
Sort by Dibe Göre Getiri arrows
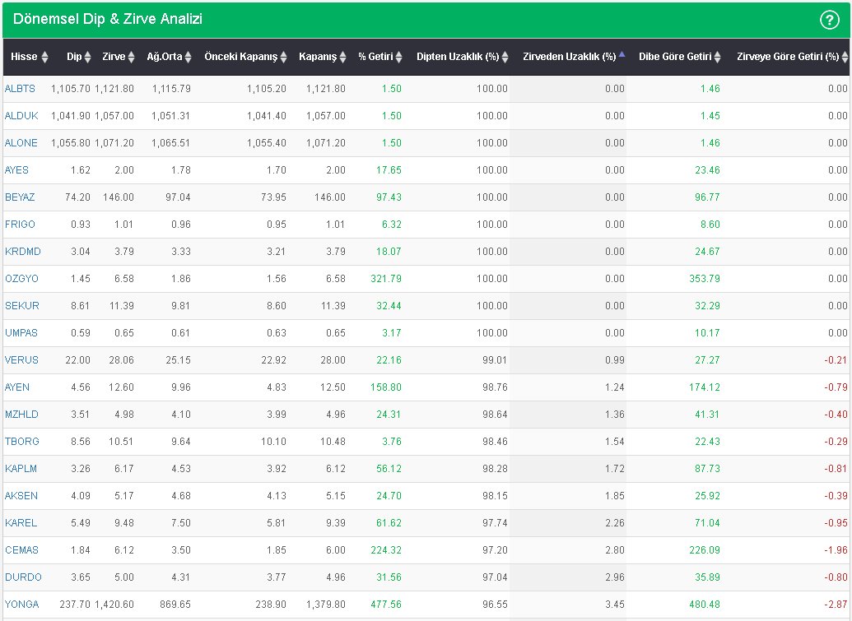pyautogui.click(x=717, y=57)
